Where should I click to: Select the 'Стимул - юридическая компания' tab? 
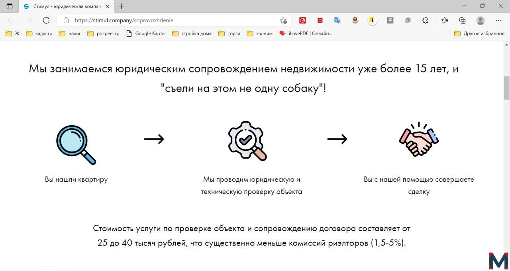pyautogui.click(x=67, y=6)
